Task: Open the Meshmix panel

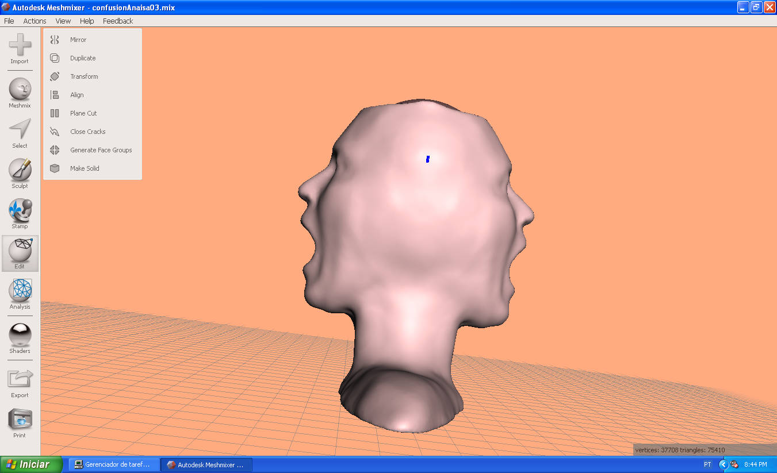Action: tap(20, 93)
